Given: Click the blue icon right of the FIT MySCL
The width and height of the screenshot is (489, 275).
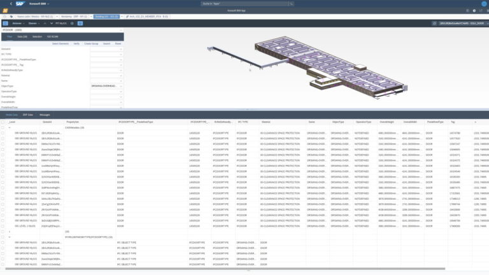Looking at the screenshot, I should [79, 23].
